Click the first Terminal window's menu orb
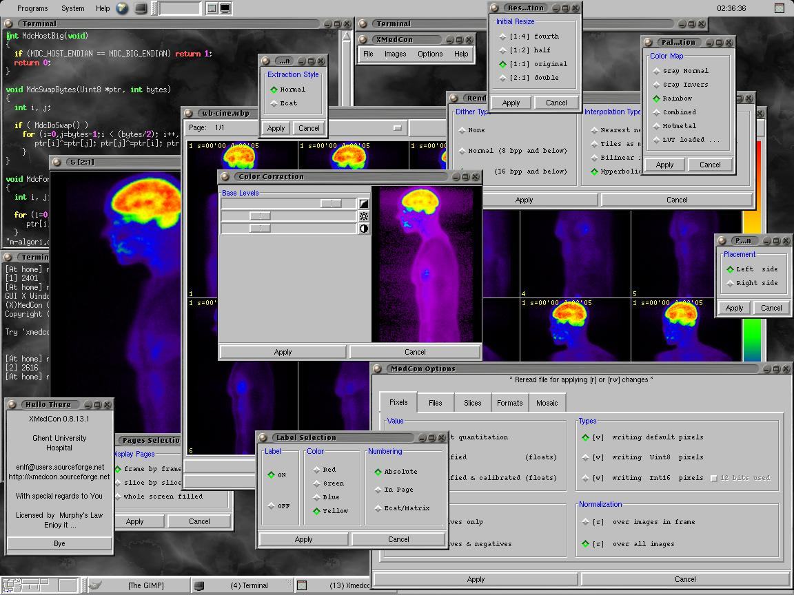Screen dimensions: 794x595 click(8, 23)
